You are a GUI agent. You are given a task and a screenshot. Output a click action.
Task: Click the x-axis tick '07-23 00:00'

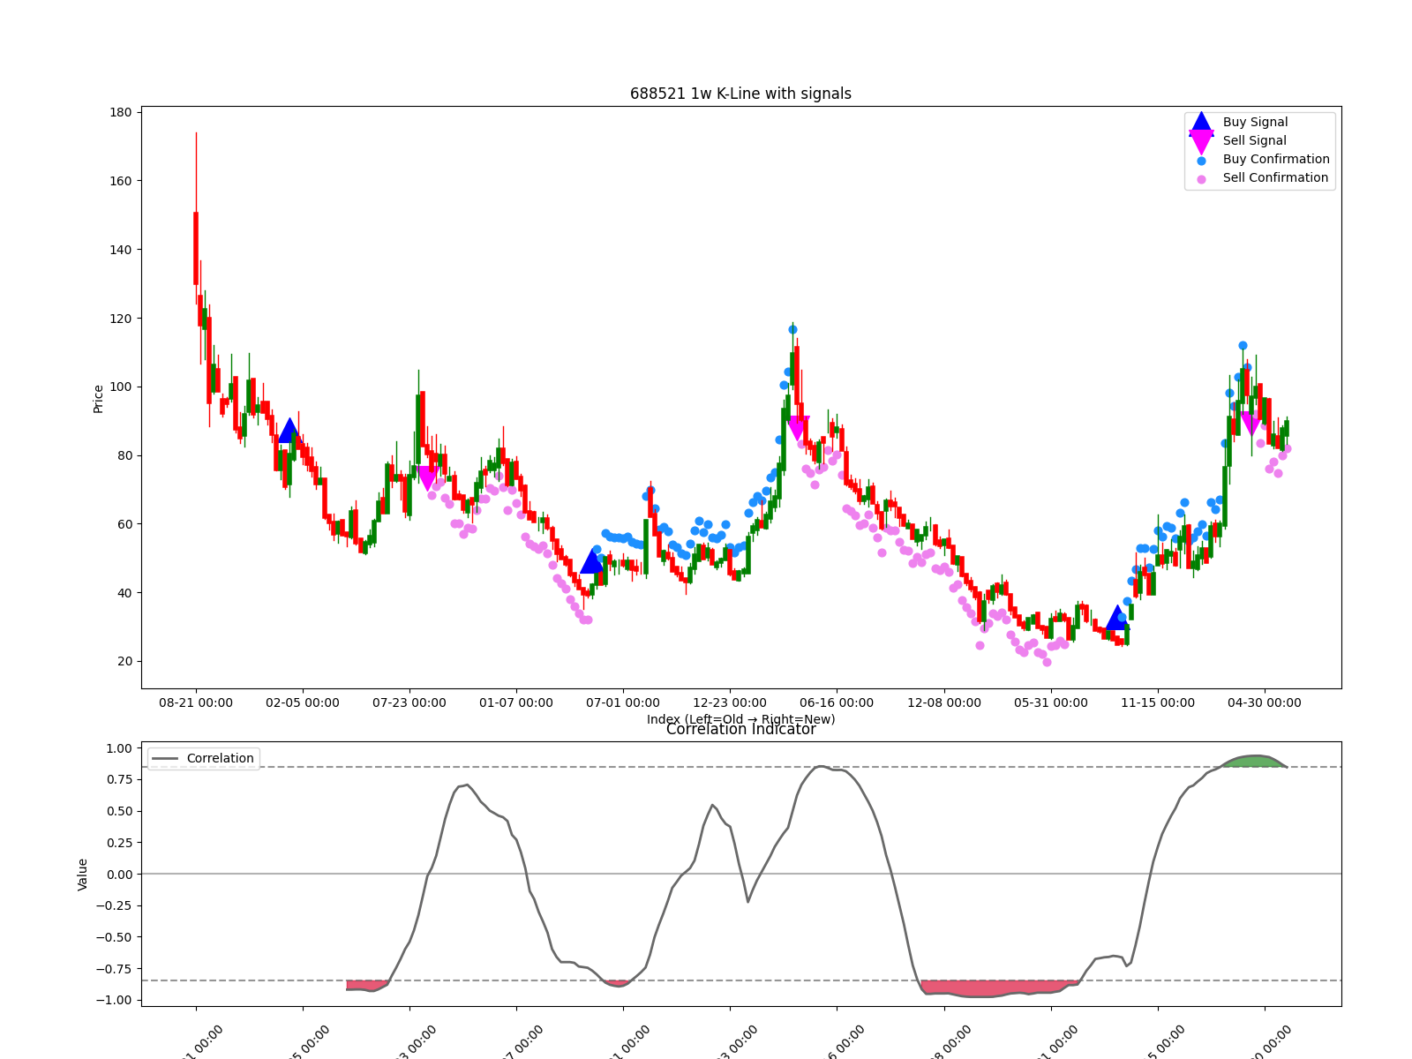tap(409, 703)
